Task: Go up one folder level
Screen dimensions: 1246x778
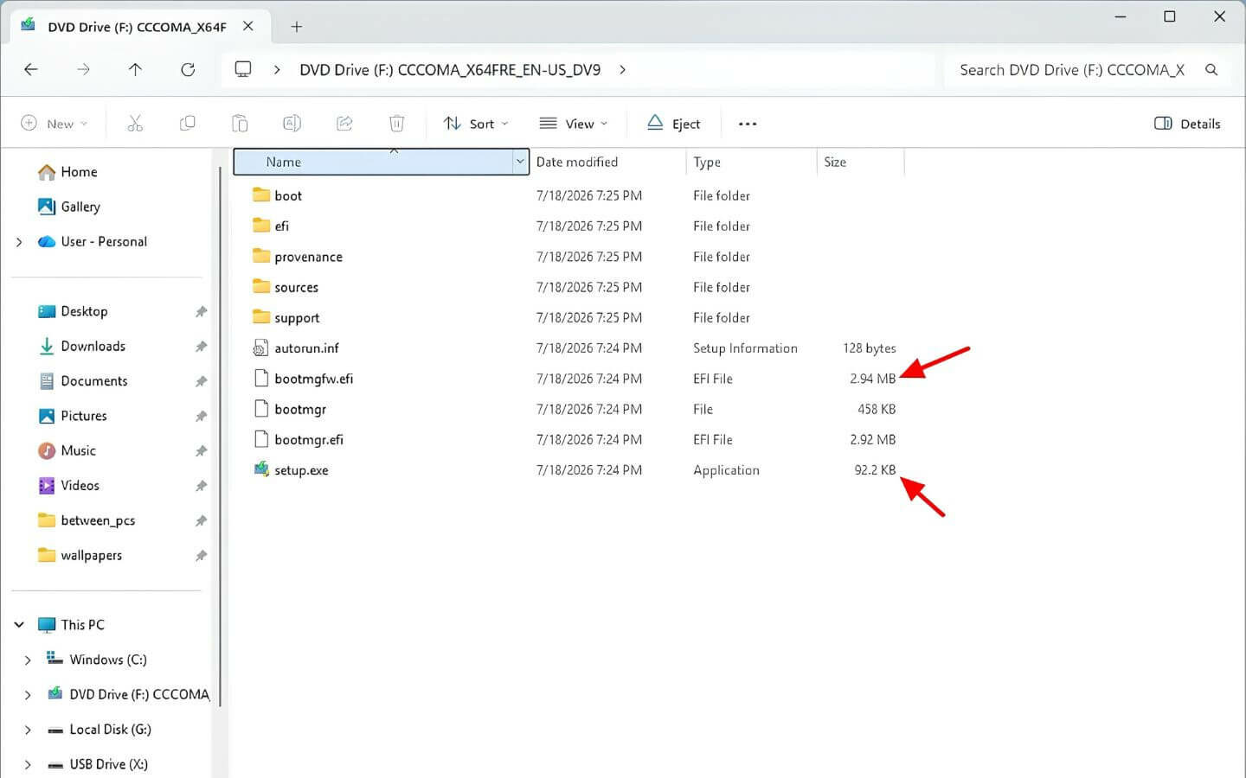Action: (135, 69)
